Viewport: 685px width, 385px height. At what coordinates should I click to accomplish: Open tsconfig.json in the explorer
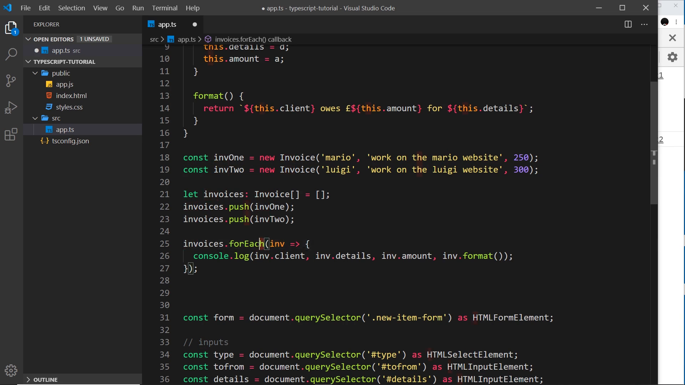70,141
